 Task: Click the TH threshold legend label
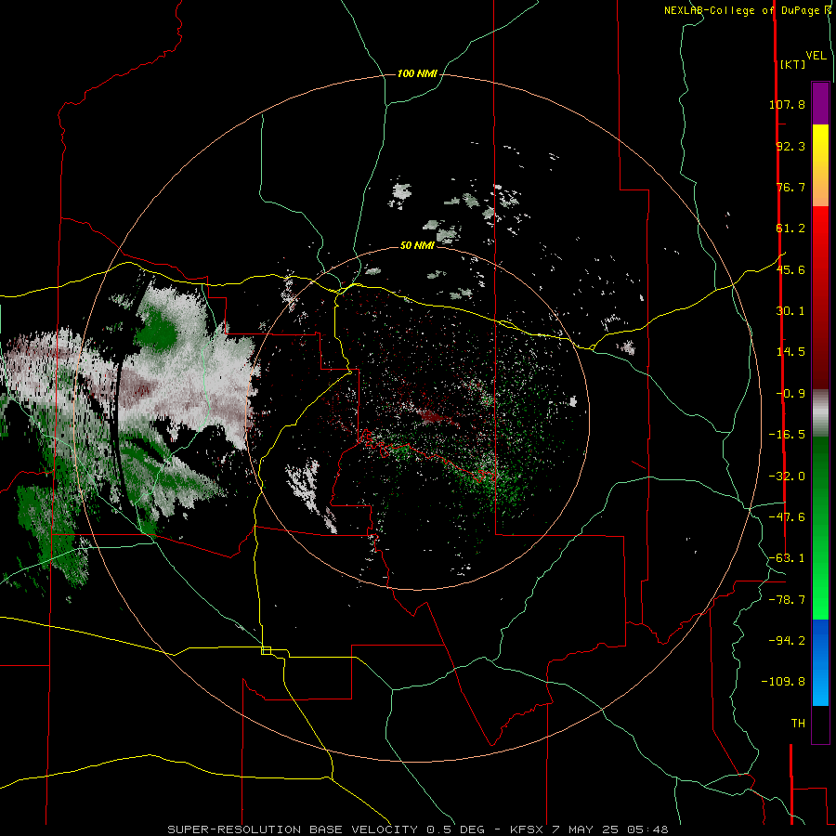coord(798,724)
